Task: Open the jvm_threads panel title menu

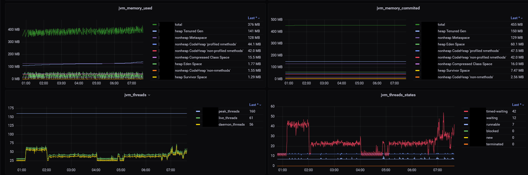Action: tap(137, 95)
